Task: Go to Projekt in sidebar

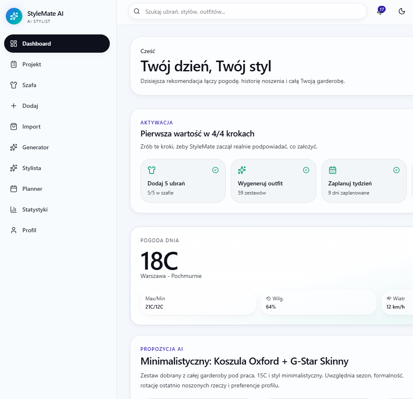Action: pyautogui.click(x=57, y=64)
